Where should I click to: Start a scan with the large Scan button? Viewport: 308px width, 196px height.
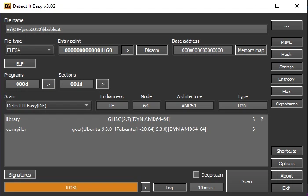[x=247, y=181]
